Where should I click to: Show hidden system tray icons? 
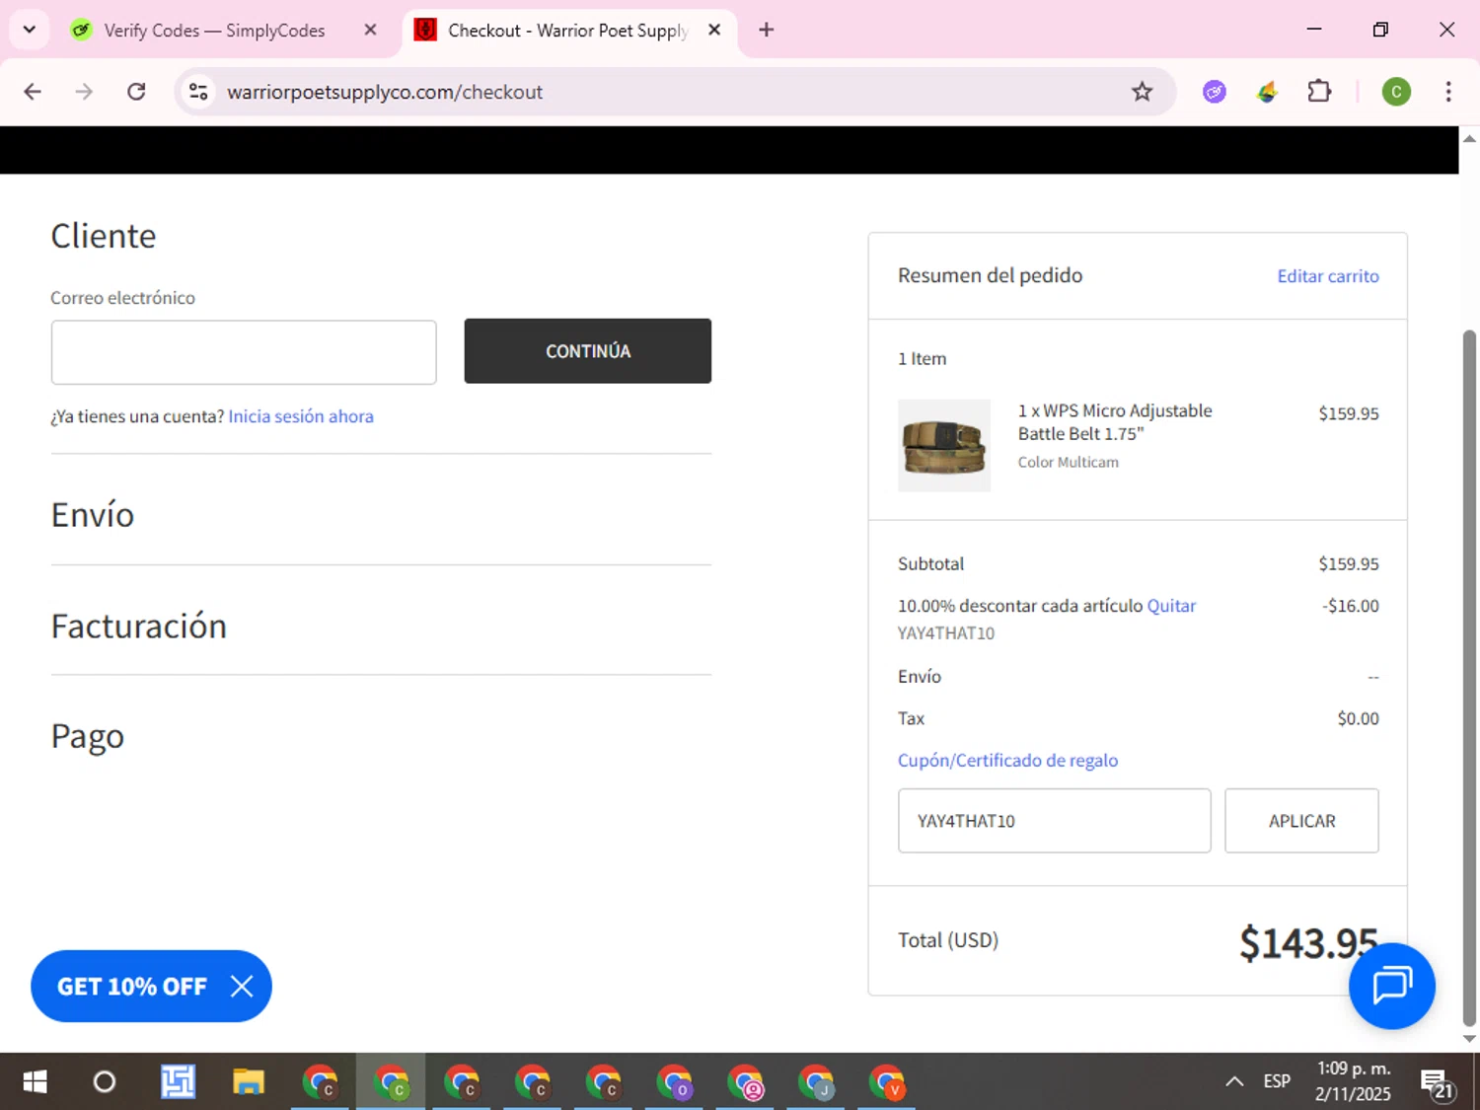coord(1234,1082)
